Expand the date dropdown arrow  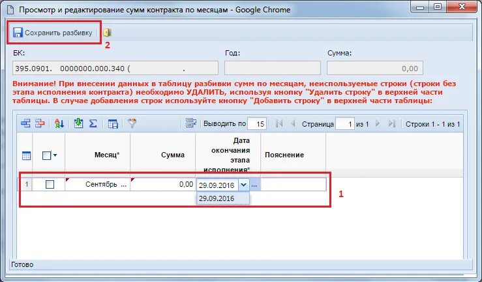(243, 185)
